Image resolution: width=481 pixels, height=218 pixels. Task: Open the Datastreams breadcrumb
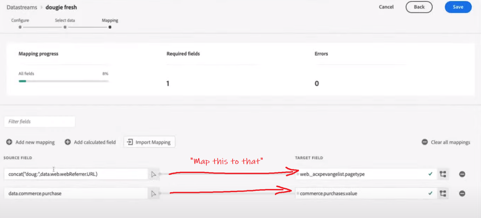coord(22,7)
